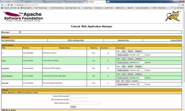This screenshot has width=185, height=111.
Task: Switch to the apache tomcat Google tab
Action: pyautogui.click(x=53, y=2)
